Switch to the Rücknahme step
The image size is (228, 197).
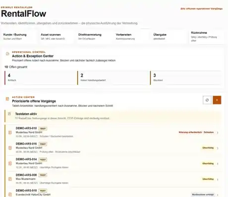207,37
